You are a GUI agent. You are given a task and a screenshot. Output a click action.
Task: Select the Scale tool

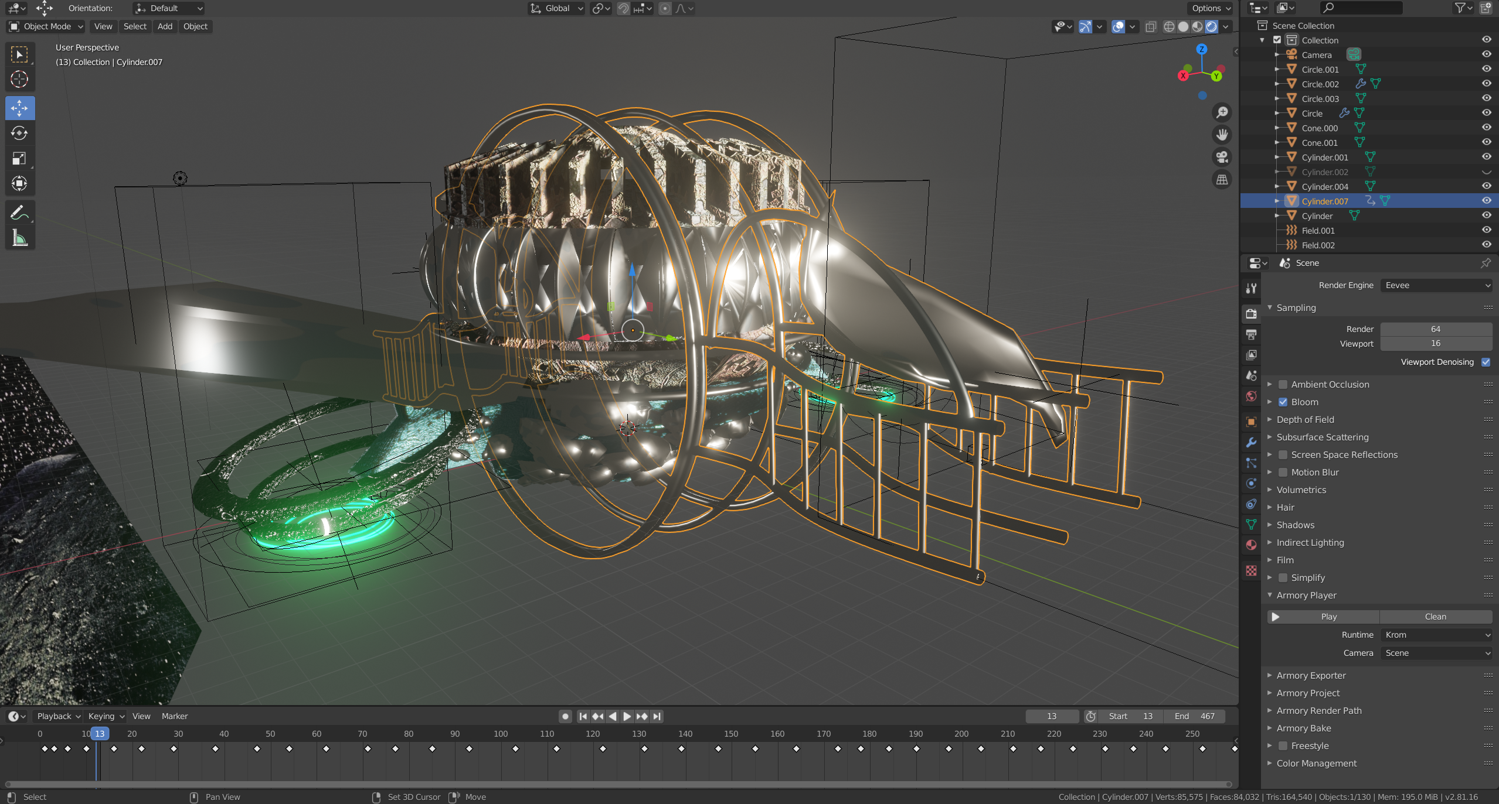coord(19,158)
